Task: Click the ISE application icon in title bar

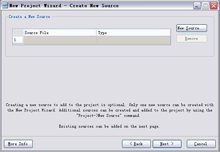Action: coord(5,6)
